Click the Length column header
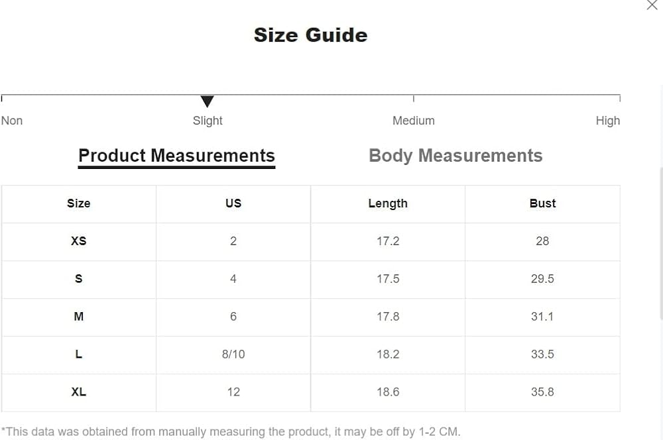663x440 pixels. 388,203
